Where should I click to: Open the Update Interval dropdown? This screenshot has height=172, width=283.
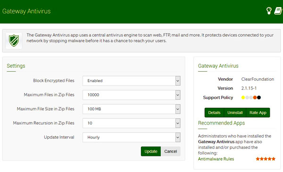click(132, 137)
